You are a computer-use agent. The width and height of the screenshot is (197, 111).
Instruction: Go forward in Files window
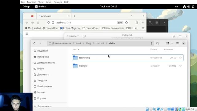pos(40,43)
